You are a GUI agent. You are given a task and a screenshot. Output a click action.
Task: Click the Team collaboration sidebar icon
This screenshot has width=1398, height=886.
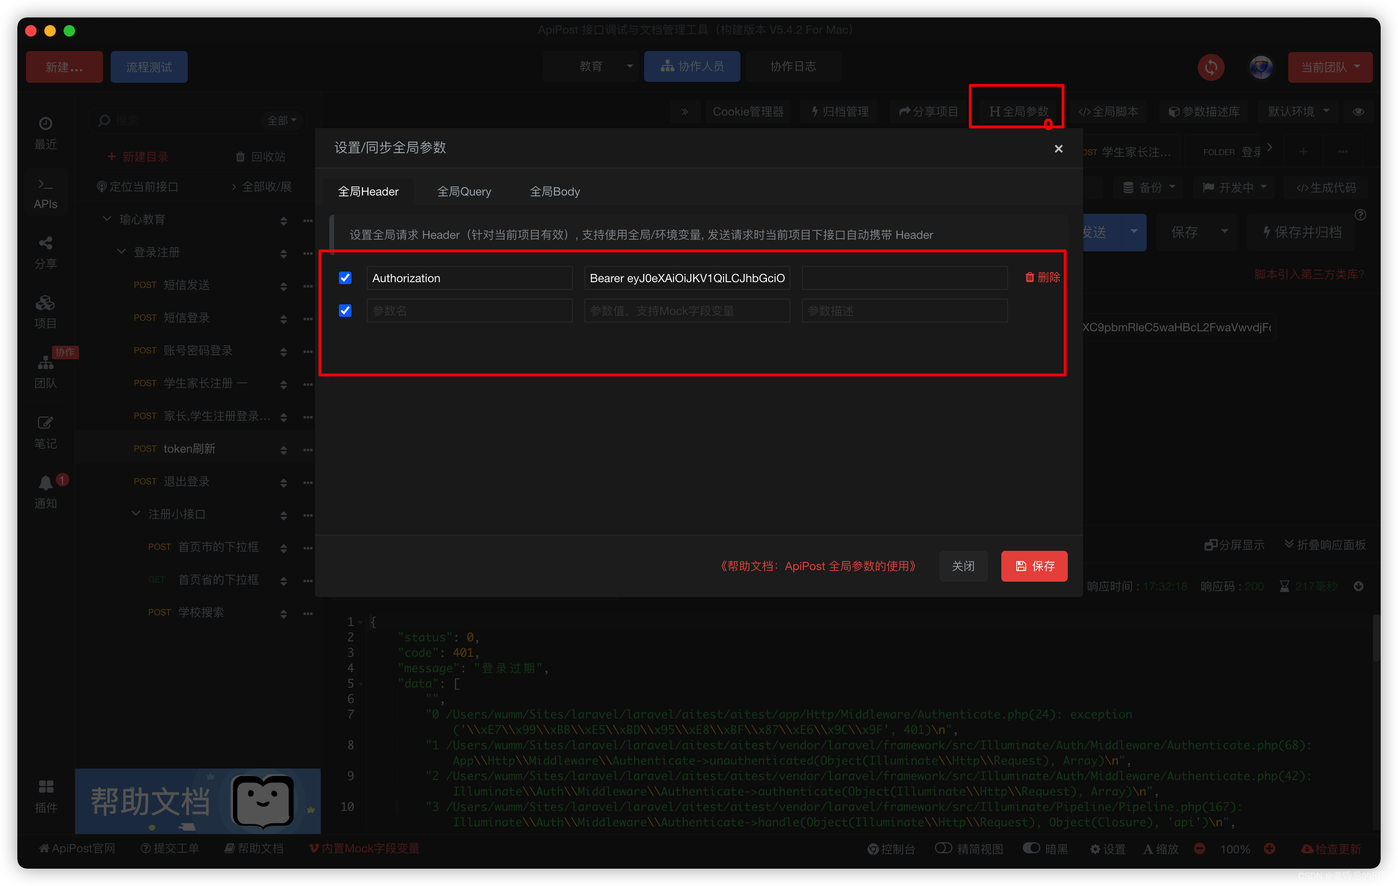coord(45,363)
